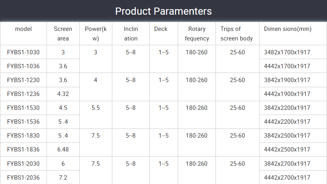327x184 pixels.
Task: Click the Screen area column header
Action: (63, 34)
